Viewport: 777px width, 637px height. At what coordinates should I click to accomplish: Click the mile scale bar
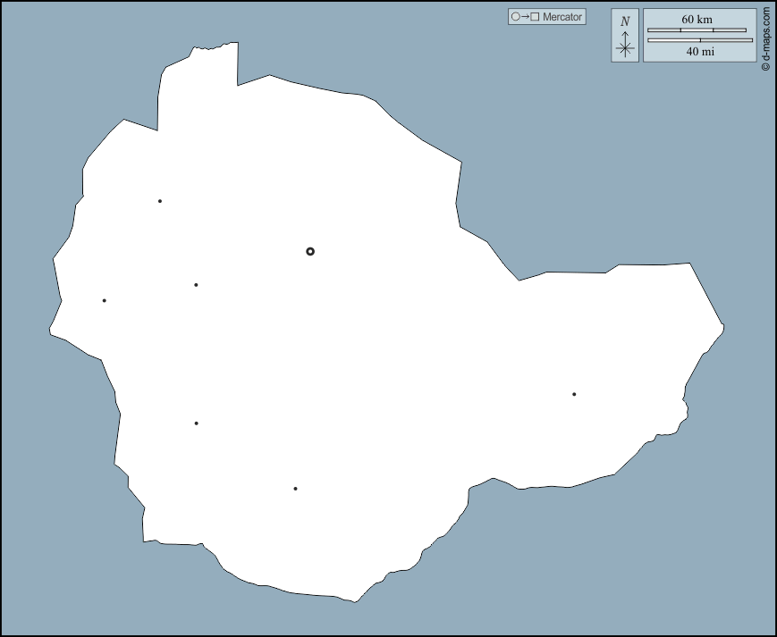click(x=700, y=40)
